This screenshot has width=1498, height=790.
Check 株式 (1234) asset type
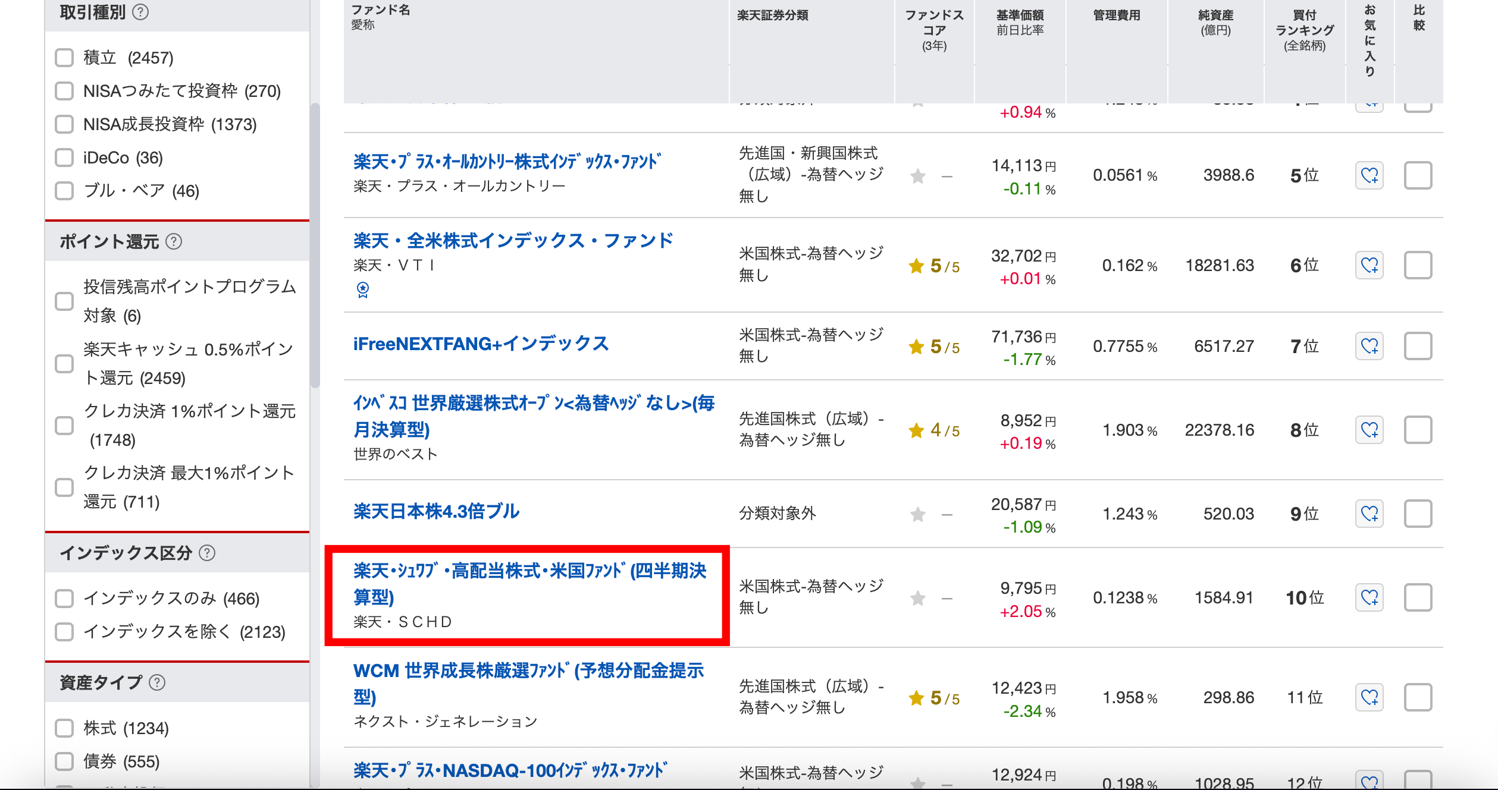(x=64, y=728)
